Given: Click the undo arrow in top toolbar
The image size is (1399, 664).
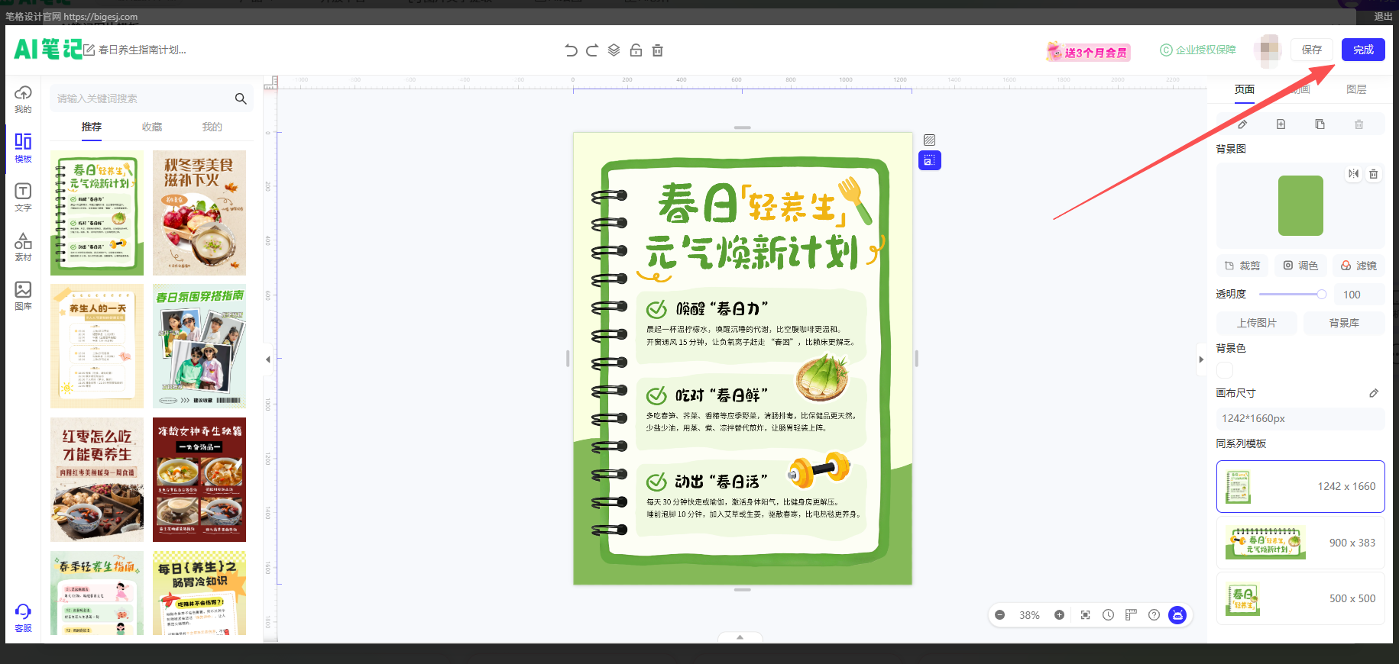Looking at the screenshot, I should click(571, 50).
